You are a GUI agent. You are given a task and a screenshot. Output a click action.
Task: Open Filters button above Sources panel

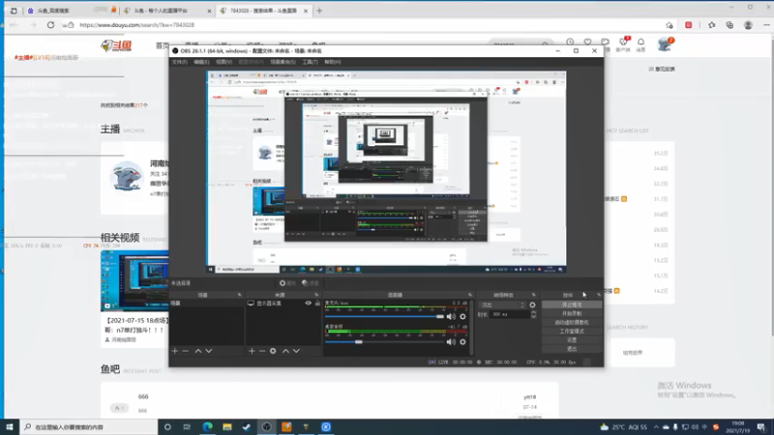click(311, 283)
